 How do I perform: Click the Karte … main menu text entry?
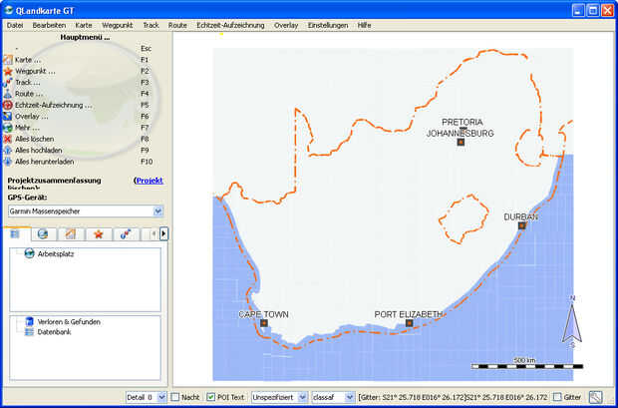coord(28,60)
